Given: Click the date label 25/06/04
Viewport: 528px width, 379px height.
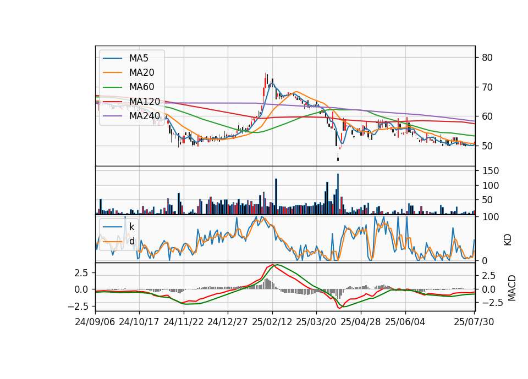Looking at the screenshot, I should [x=405, y=322].
